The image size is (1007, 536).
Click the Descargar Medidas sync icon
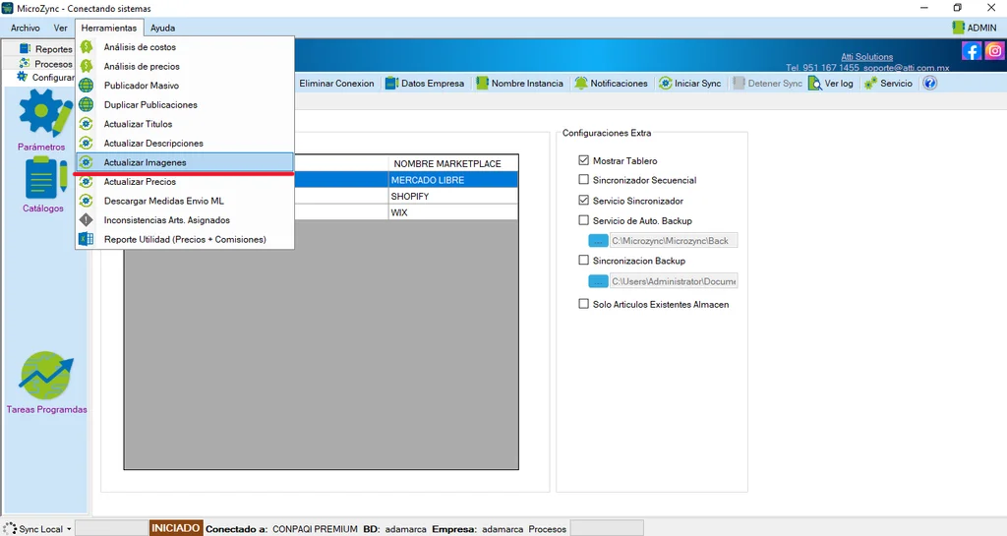coord(87,201)
